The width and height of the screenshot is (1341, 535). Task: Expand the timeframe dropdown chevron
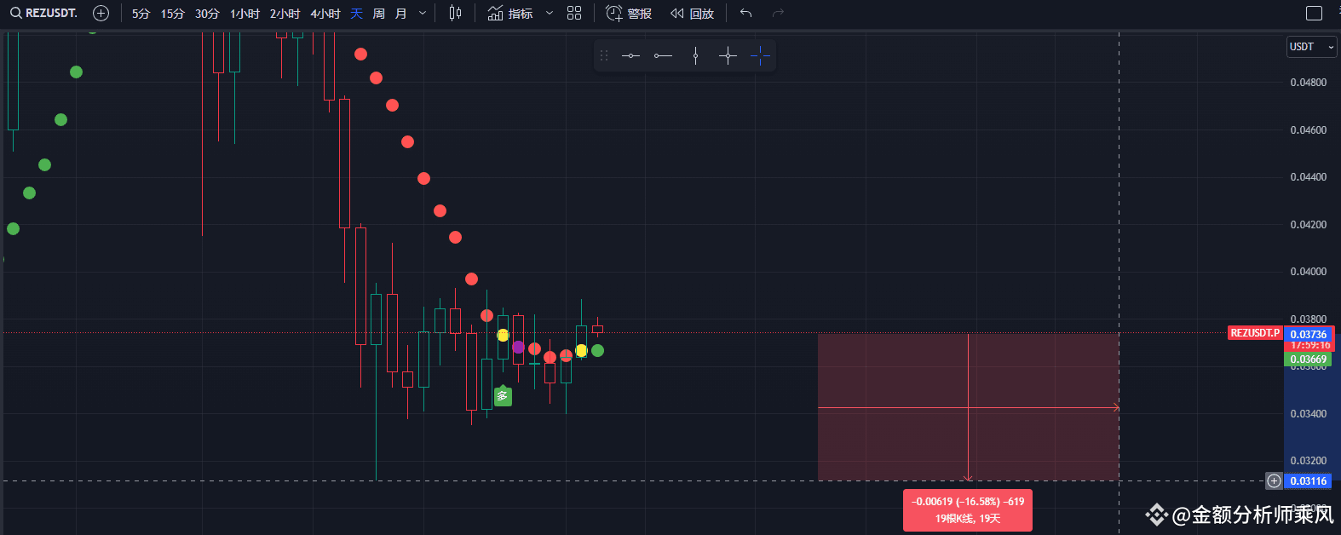[x=423, y=14]
